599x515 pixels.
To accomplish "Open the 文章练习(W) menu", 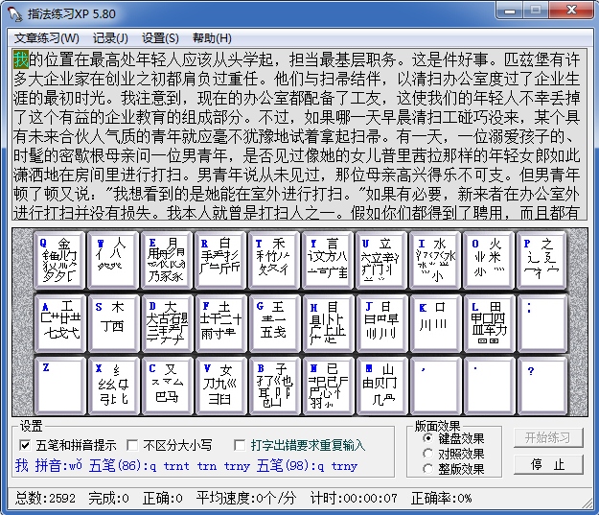I will click(x=47, y=38).
